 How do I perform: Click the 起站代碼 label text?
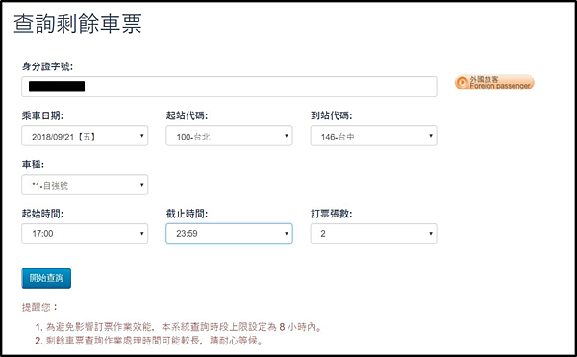point(187,115)
